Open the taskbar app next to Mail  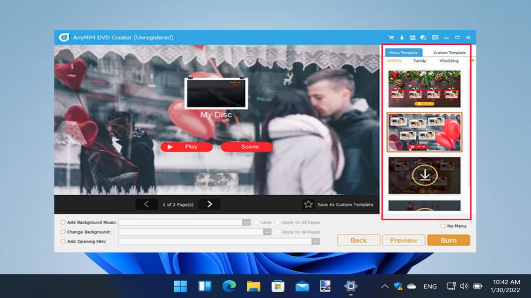point(326,286)
